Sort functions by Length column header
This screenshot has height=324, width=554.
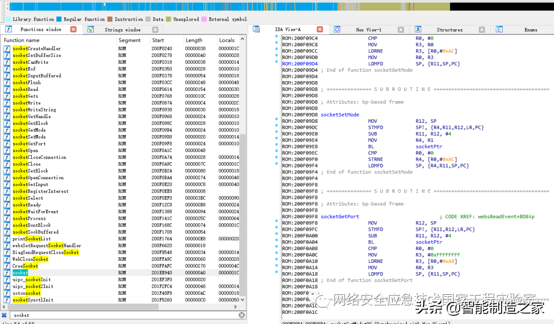click(x=194, y=40)
